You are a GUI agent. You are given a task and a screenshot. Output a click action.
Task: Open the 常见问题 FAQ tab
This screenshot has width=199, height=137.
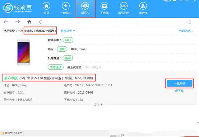point(124,8)
